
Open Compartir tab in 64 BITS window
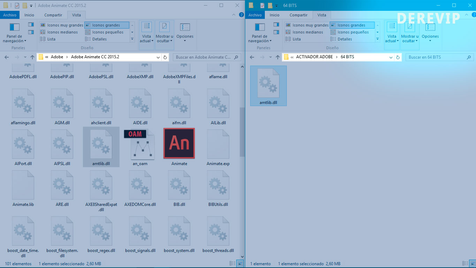click(x=299, y=15)
